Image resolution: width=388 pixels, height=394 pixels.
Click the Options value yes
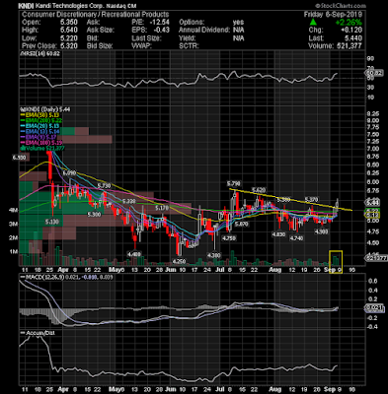238,23
